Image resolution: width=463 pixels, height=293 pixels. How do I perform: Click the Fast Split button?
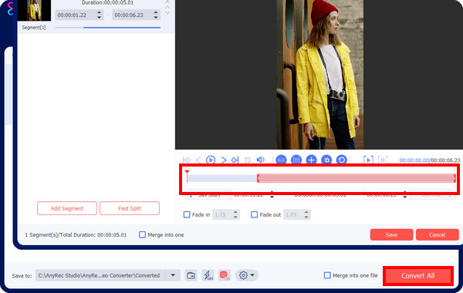pos(130,208)
